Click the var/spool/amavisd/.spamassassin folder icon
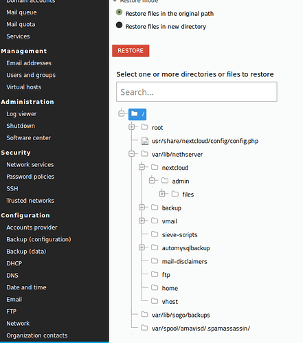 [144, 328]
